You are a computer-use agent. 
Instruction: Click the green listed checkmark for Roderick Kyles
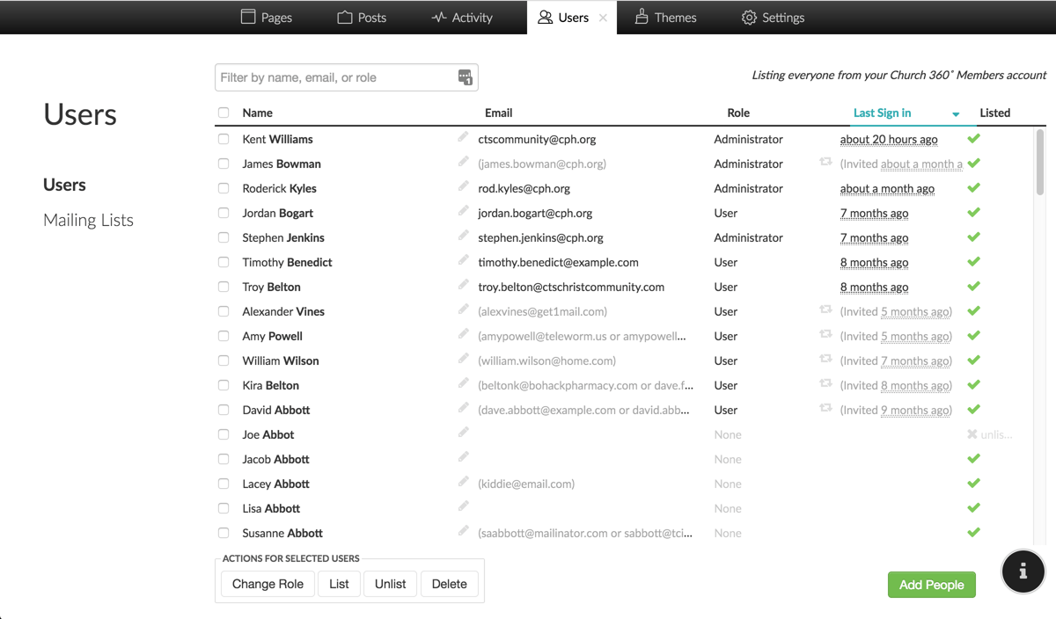(x=973, y=187)
